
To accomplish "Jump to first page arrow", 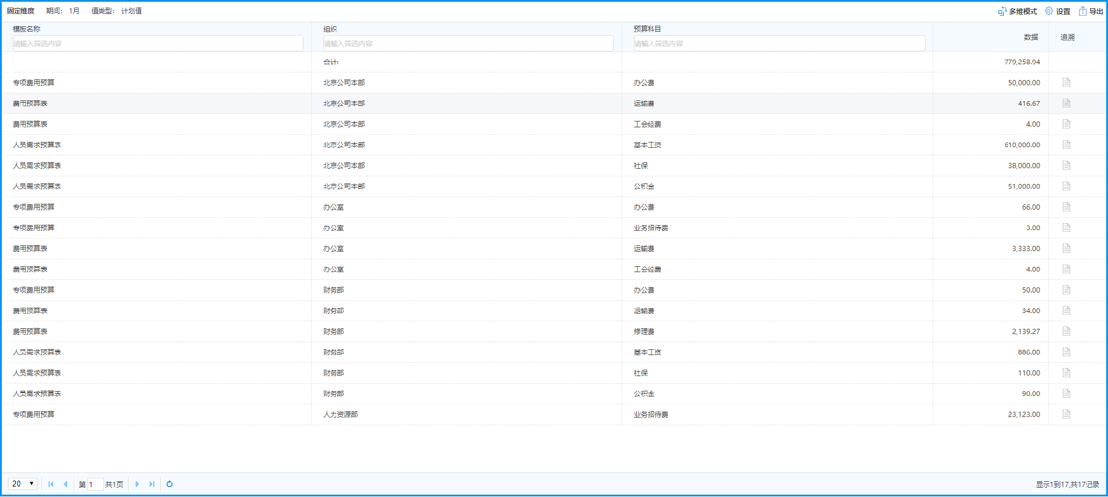I will coord(51,484).
